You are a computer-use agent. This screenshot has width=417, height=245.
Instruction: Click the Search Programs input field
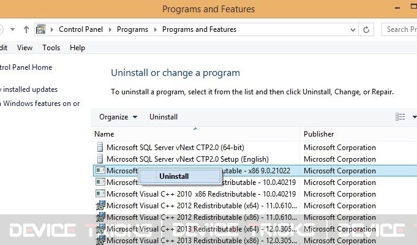point(399,29)
